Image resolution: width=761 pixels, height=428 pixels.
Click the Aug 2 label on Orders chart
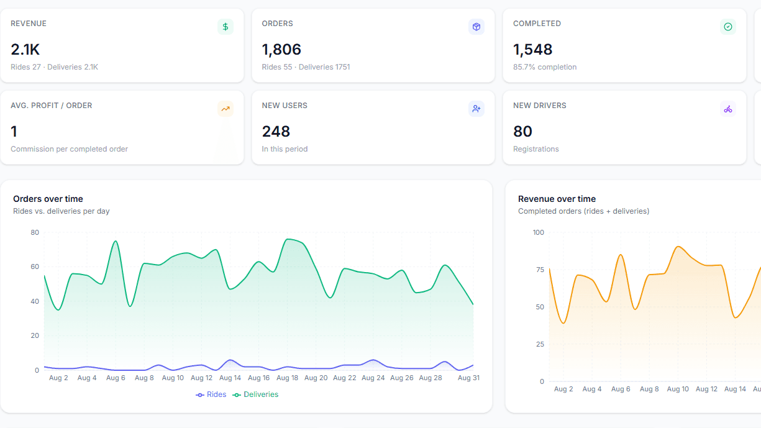58,378
